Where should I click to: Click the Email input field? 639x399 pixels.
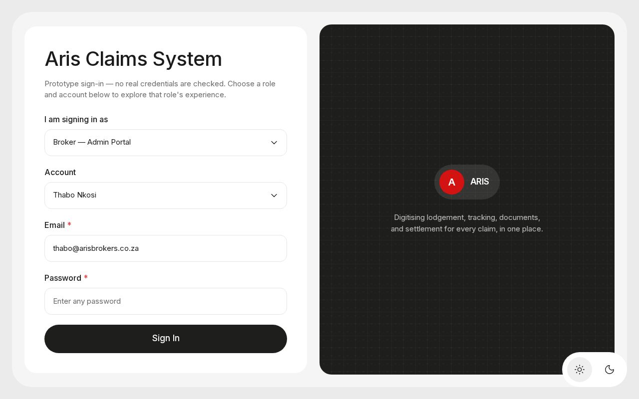(x=166, y=248)
